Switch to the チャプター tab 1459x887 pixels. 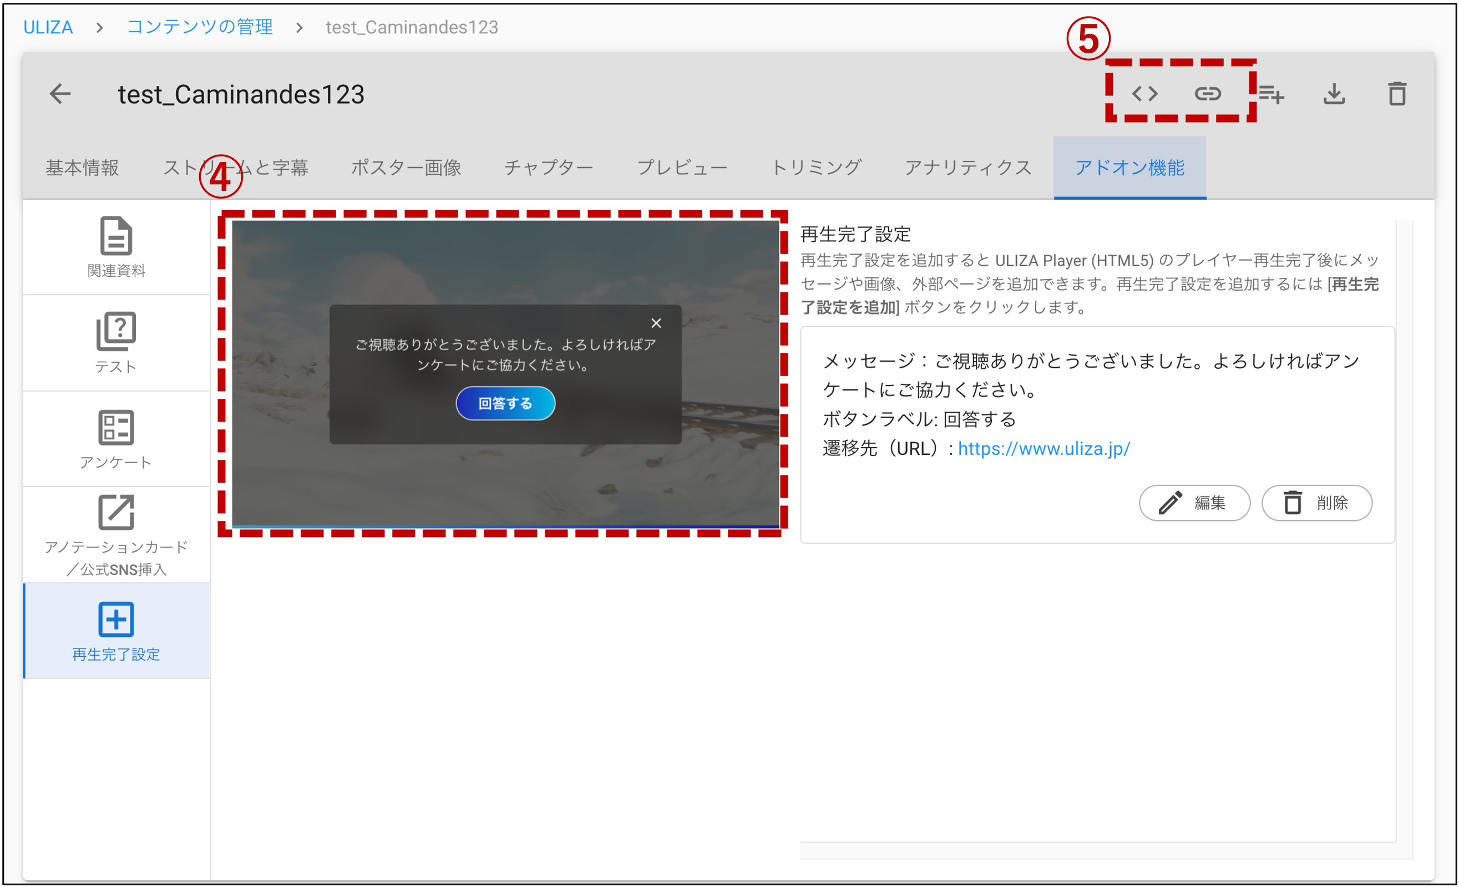click(548, 168)
